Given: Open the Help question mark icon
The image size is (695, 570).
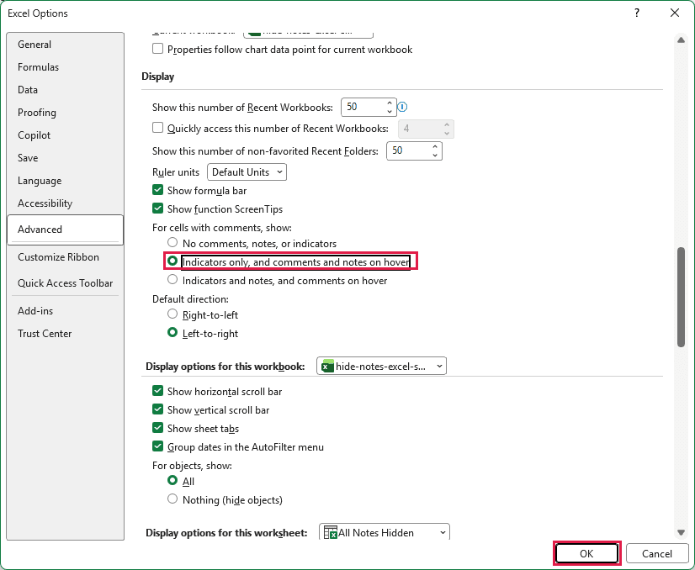Looking at the screenshot, I should 637,13.
